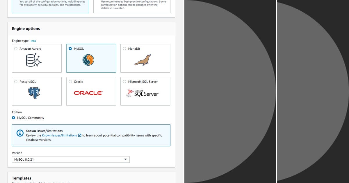Viewport: 349px width, 183px height.
Task: Click the PostgreSQL elephant logo
Action: pos(34,93)
